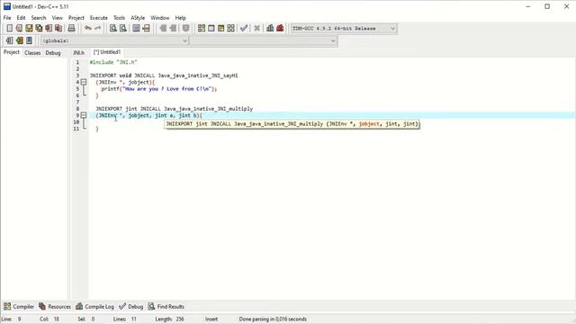Open the AStyle menu
This screenshot has height=324, width=576.
click(x=138, y=18)
